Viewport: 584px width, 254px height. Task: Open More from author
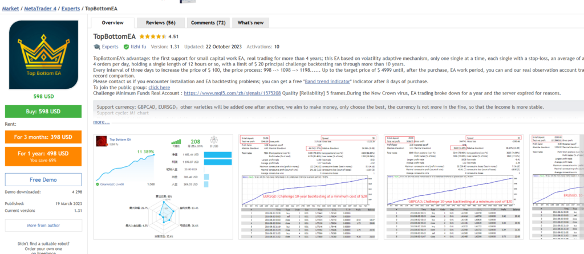coord(43,226)
